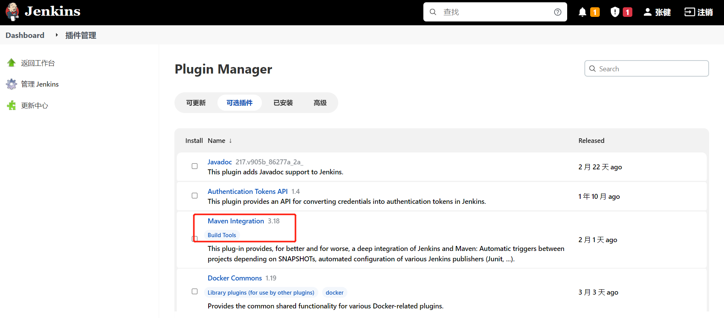Screen dimensions: 724x318
Task: Click the help icon in search box
Action: (558, 12)
